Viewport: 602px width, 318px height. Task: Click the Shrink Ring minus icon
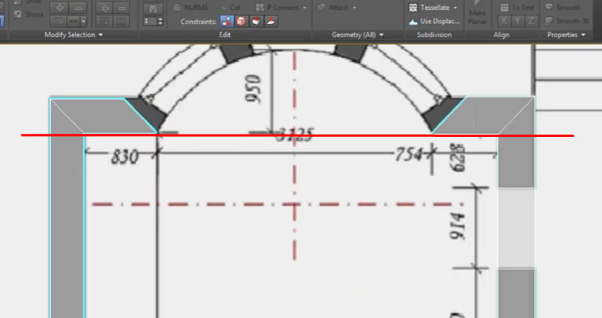coord(122,8)
